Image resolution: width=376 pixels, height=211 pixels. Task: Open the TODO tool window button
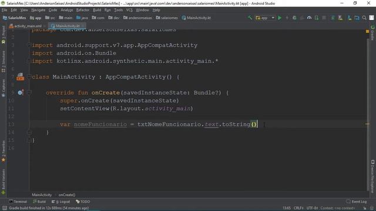(x=83, y=202)
